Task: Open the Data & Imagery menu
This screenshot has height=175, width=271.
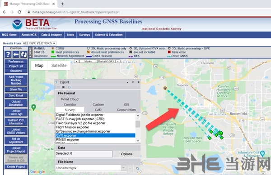Action: tap(51, 35)
